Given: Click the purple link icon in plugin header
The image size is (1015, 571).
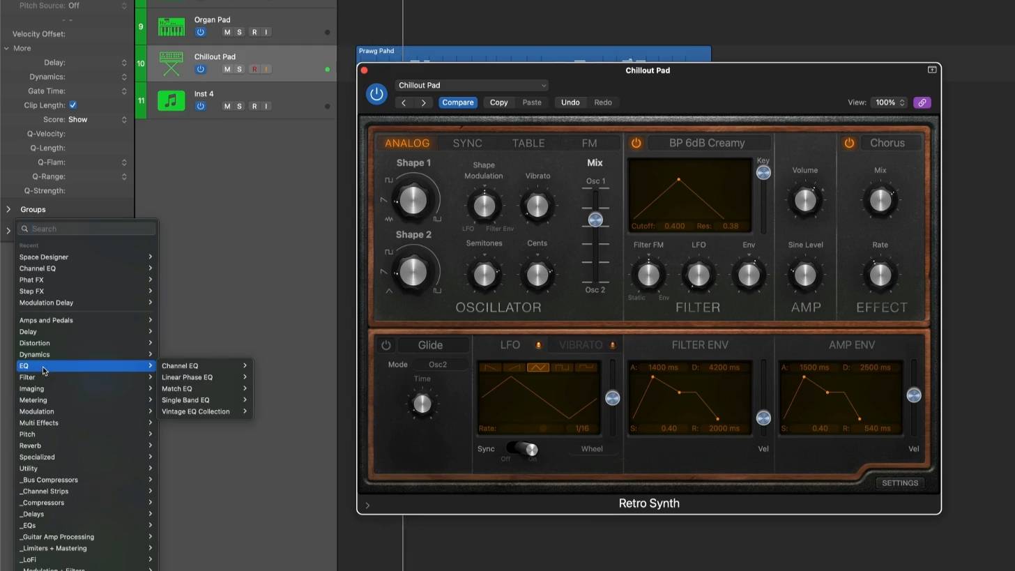Looking at the screenshot, I should [x=922, y=102].
